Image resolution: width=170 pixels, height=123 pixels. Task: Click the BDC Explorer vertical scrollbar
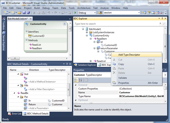coord(165,46)
